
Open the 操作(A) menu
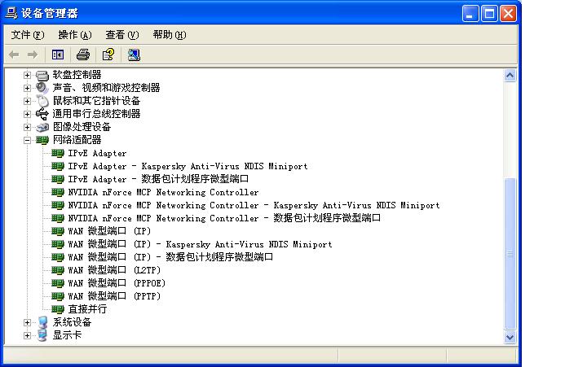(75, 35)
